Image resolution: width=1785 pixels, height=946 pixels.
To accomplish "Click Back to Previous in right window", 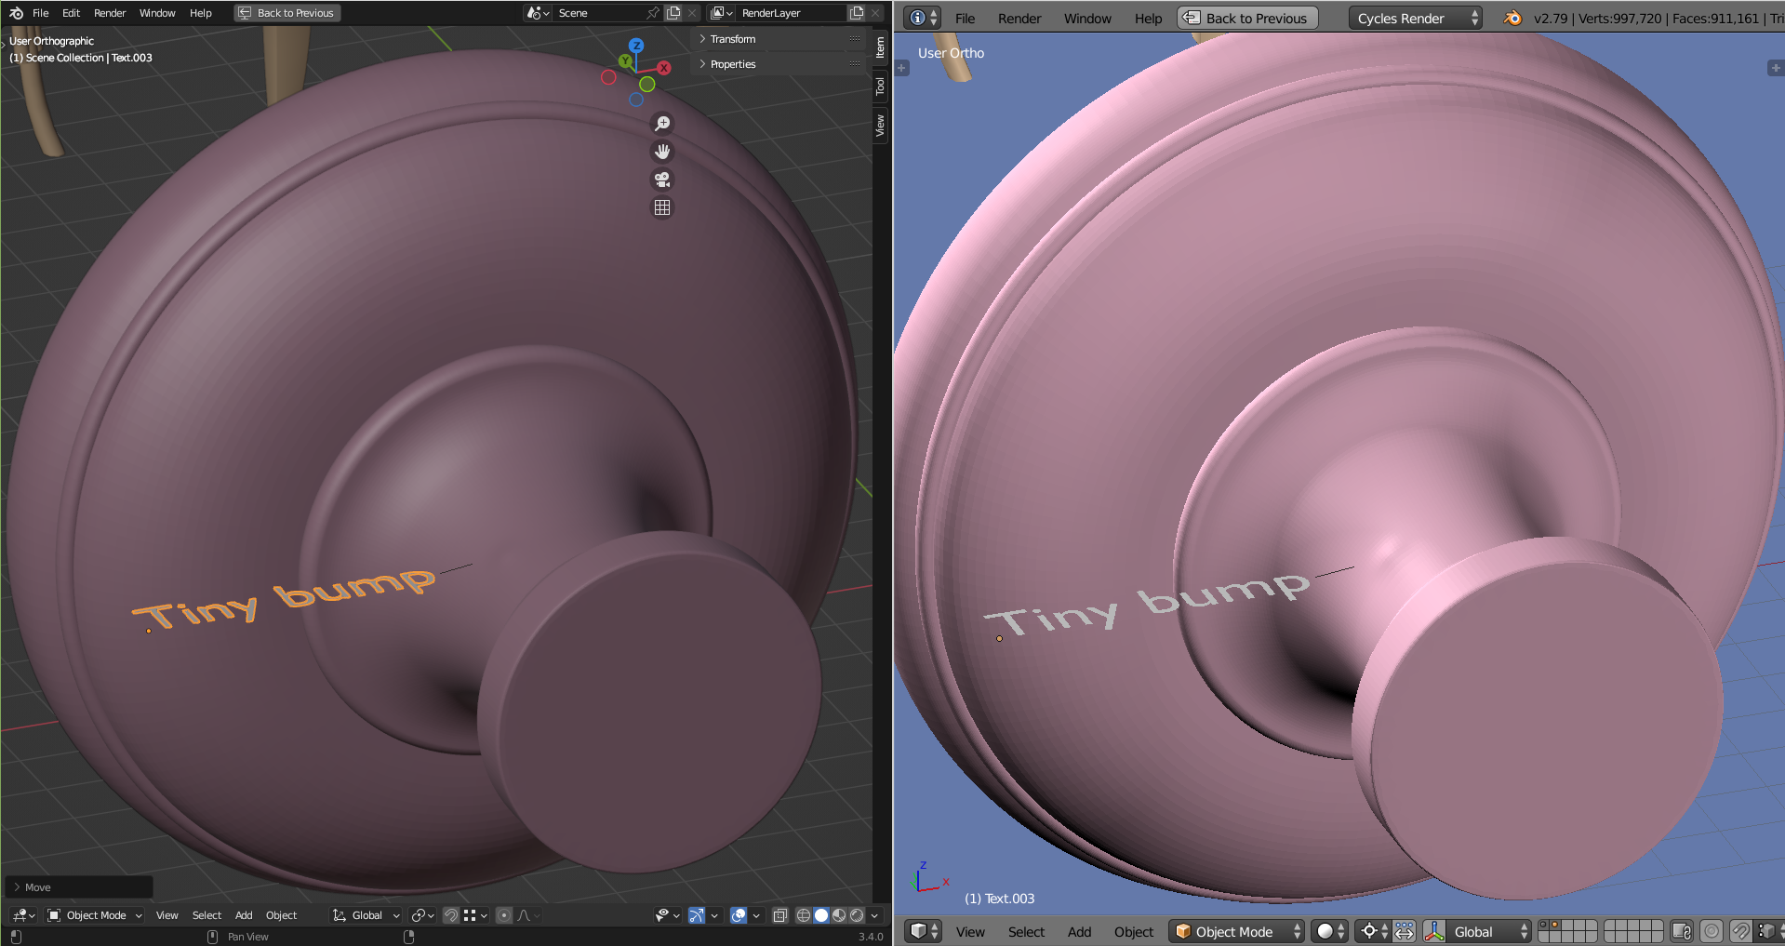I will pos(1247,19).
